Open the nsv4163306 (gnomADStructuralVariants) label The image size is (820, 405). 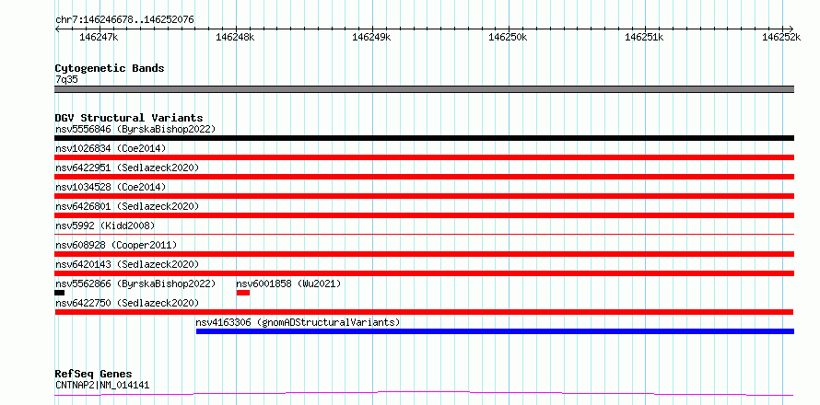(299, 322)
